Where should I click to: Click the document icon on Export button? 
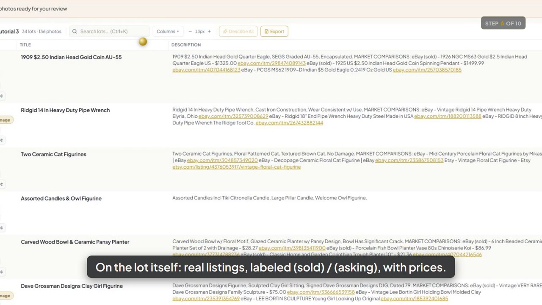(266, 31)
